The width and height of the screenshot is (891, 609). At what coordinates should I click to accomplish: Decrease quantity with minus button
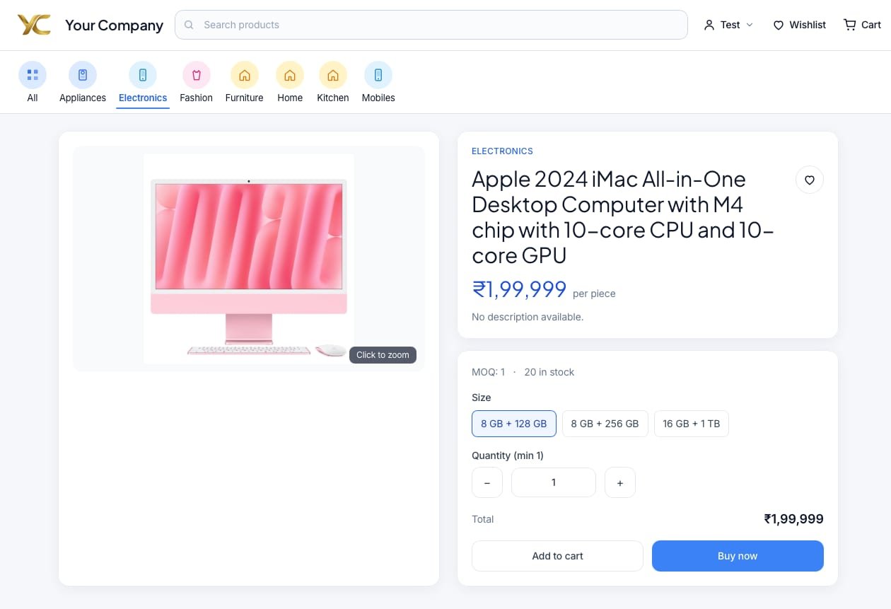point(487,482)
